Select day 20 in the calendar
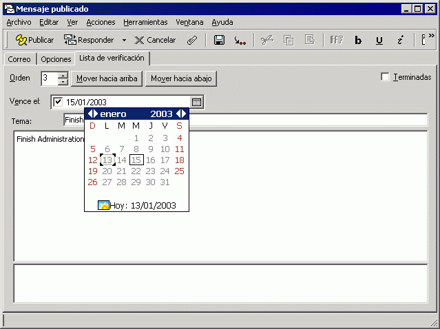440x329 pixels. pos(107,171)
